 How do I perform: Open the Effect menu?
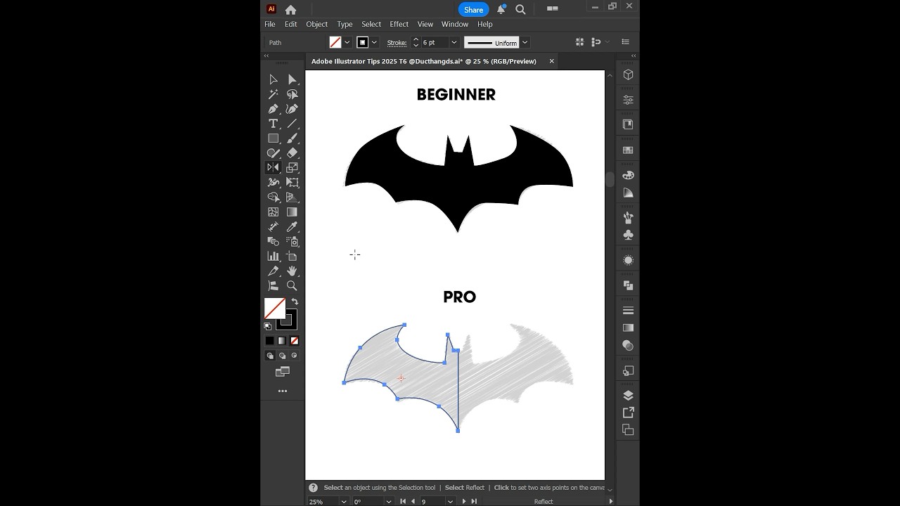pyautogui.click(x=399, y=24)
